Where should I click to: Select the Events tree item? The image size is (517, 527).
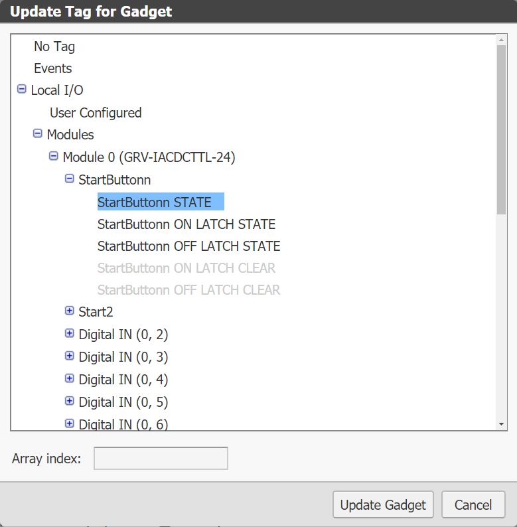(53, 68)
